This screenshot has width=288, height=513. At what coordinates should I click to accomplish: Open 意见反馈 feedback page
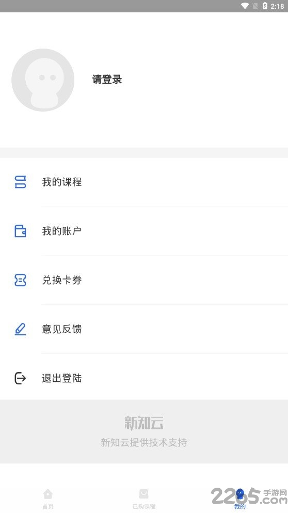(x=144, y=329)
